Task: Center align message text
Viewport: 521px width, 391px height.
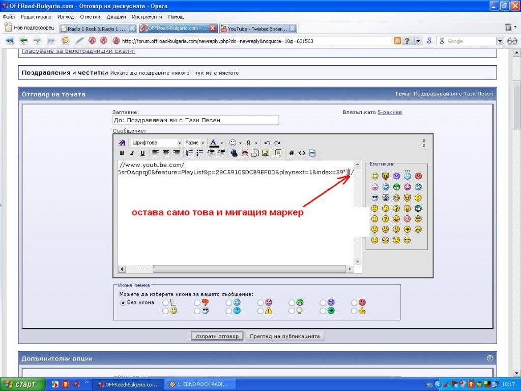Action: [166, 153]
